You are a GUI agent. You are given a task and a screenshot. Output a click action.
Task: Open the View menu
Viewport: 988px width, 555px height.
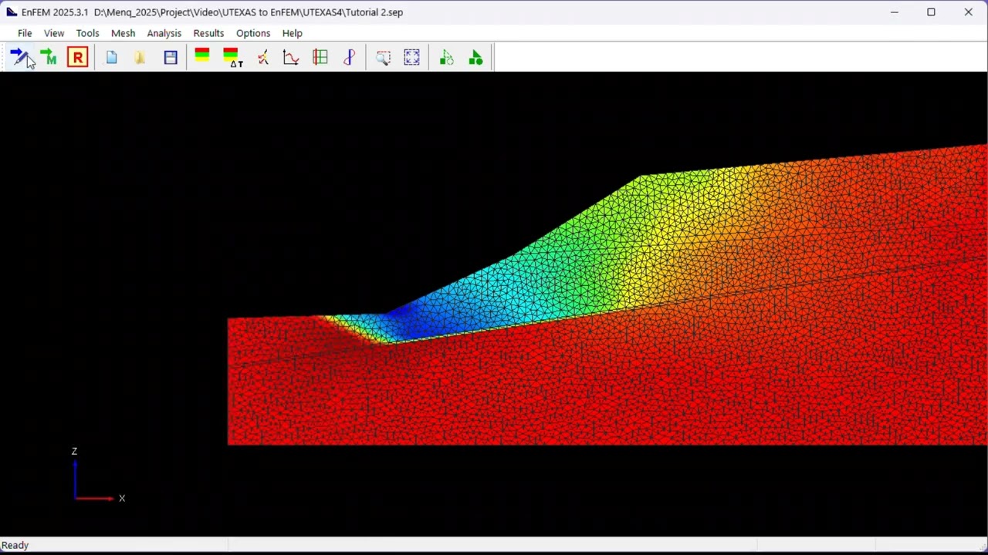coord(54,33)
